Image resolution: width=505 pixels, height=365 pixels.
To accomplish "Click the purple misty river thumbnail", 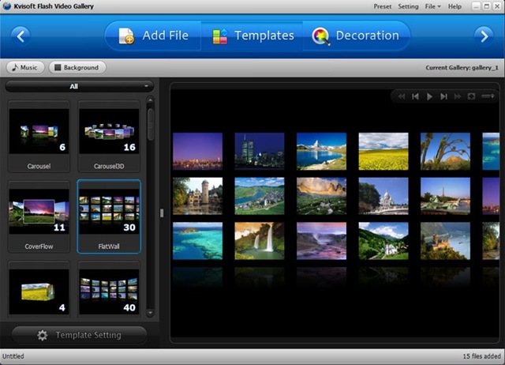I will point(321,241).
